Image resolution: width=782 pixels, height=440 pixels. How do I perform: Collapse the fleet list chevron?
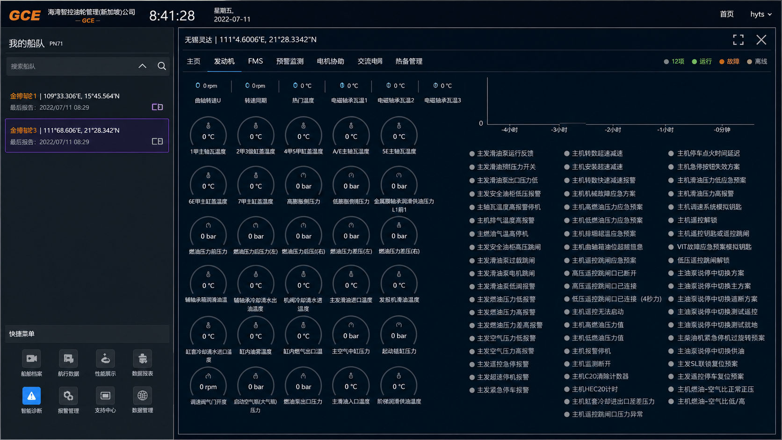coord(143,66)
